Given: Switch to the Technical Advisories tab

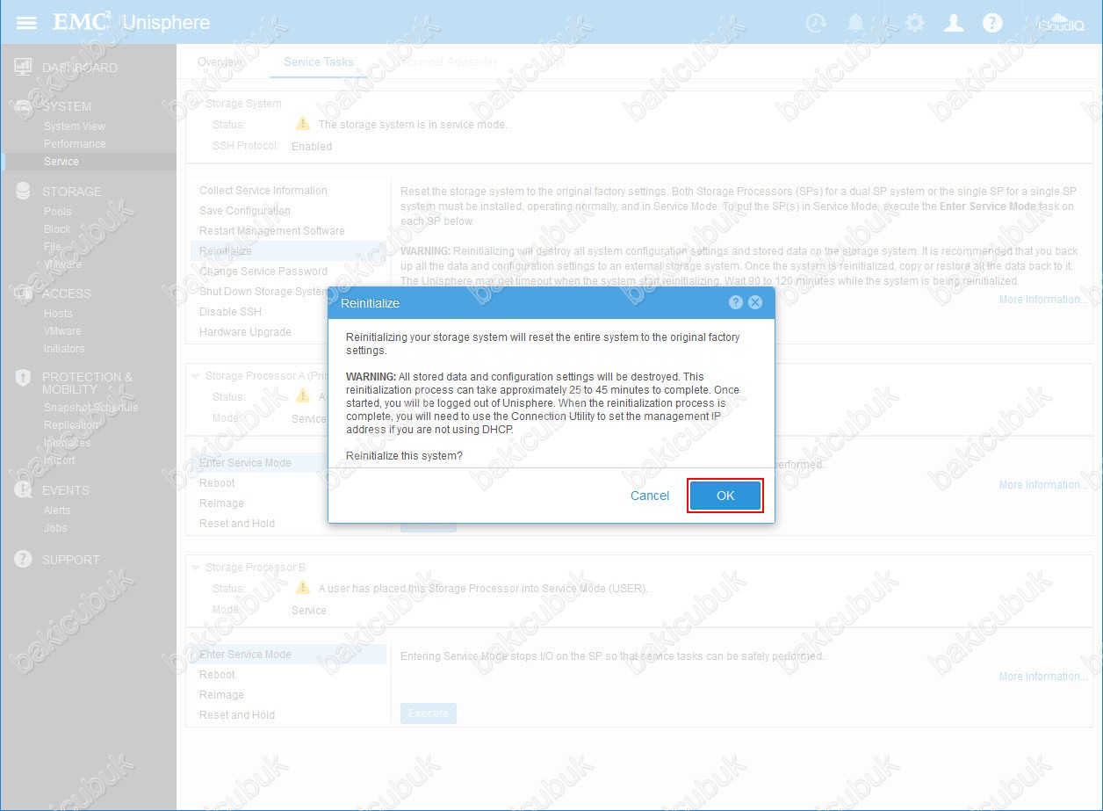Looking at the screenshot, I should click(x=446, y=62).
